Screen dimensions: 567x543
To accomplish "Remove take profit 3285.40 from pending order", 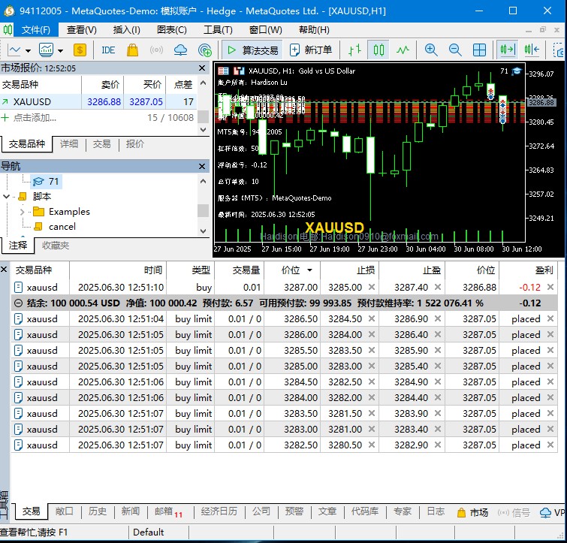I will pyautogui.click(x=438, y=366).
